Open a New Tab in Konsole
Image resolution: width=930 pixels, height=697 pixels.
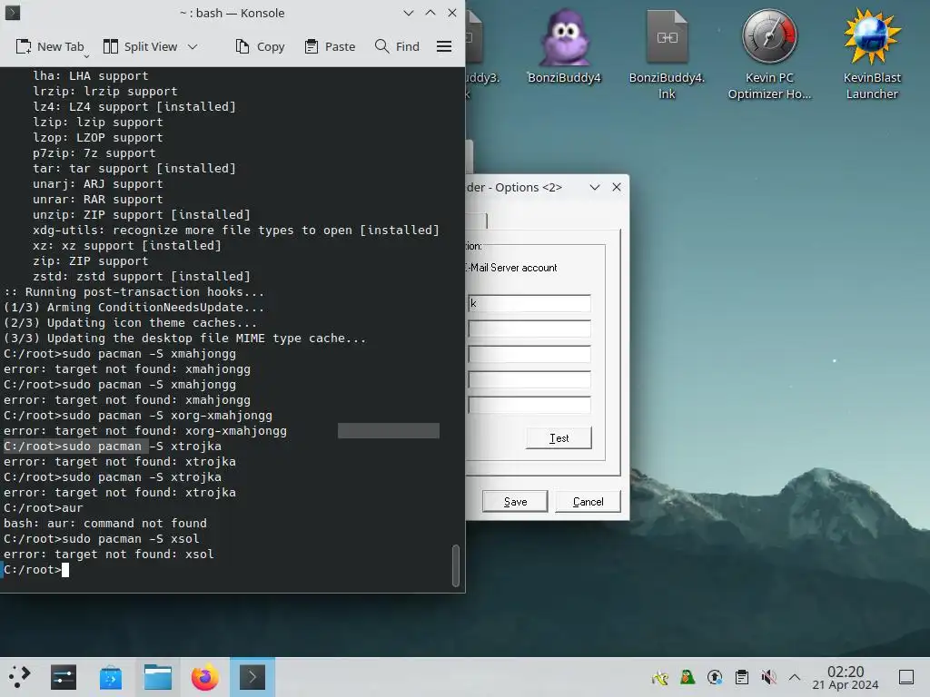[x=50, y=46]
